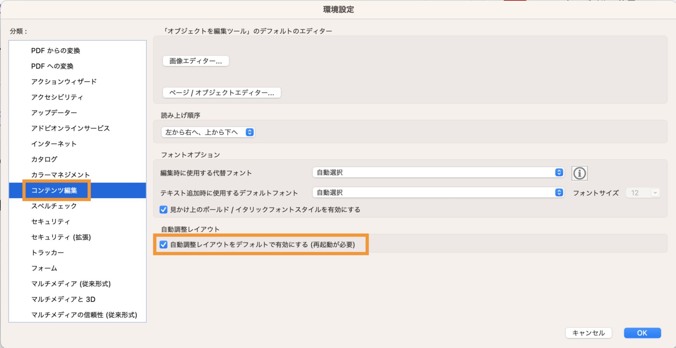Open the スペルチェック settings category
Screen dimensions: 676x348
(53, 206)
